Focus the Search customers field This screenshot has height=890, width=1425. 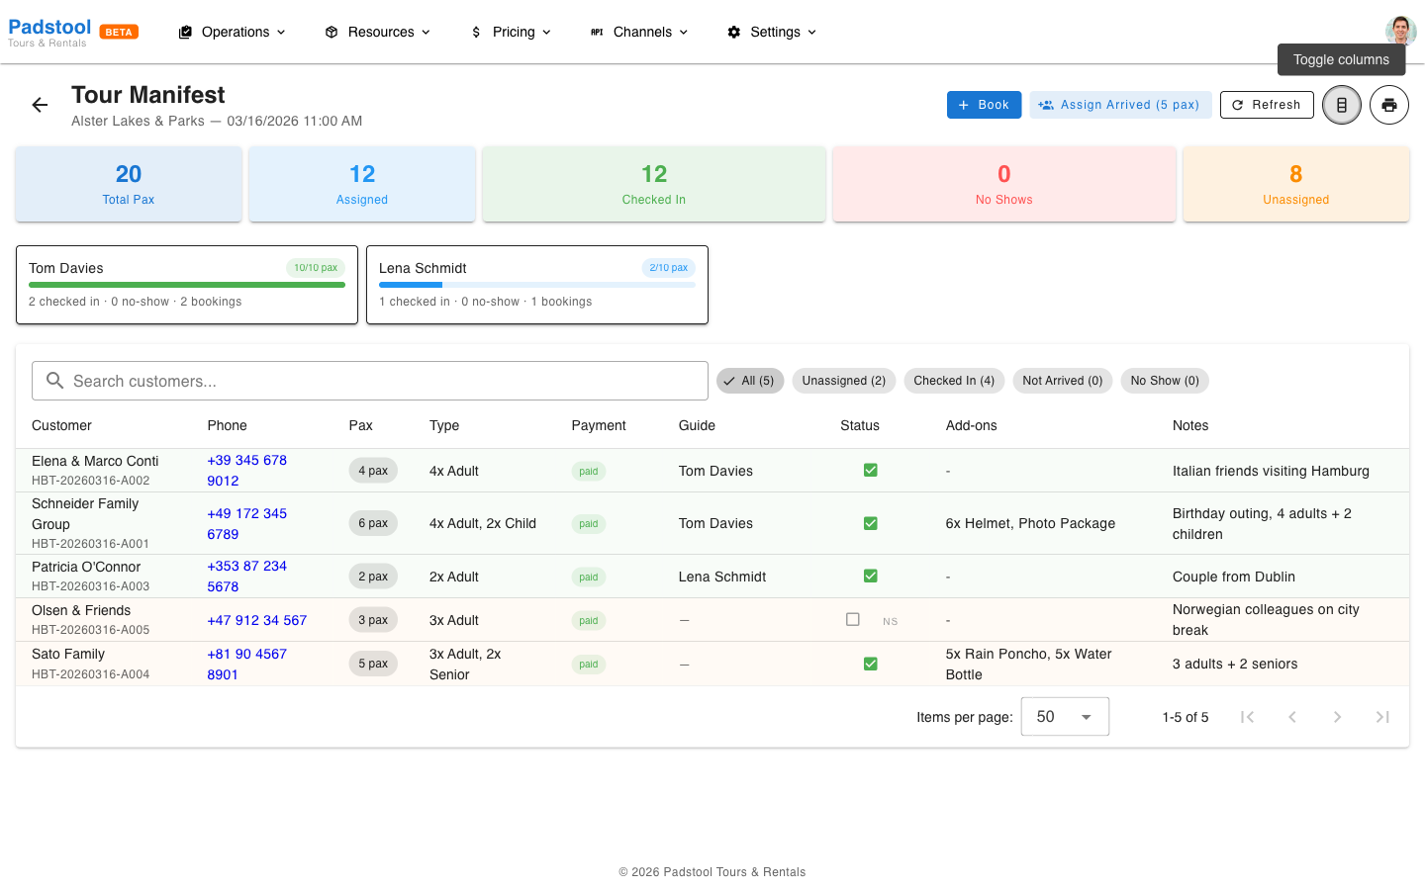370,381
